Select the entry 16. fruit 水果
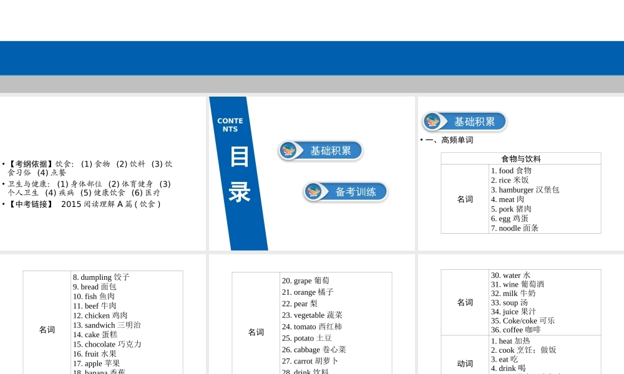624x374 pixels. point(95,353)
